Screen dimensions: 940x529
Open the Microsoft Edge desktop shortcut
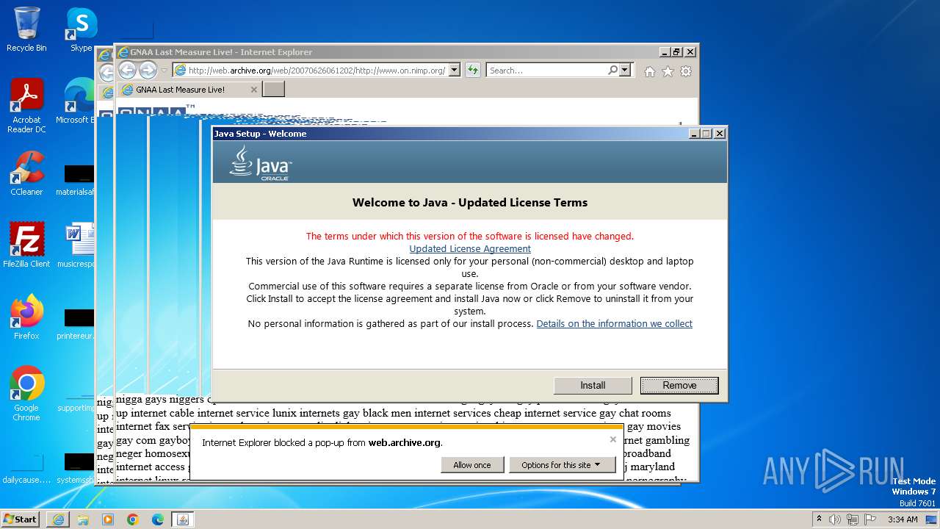click(76, 101)
